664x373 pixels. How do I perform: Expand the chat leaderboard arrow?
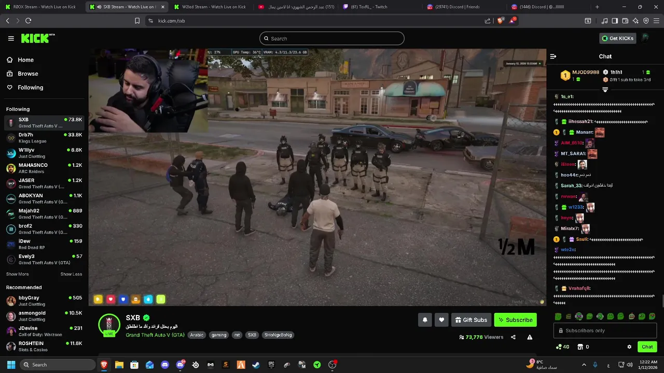pos(605,90)
